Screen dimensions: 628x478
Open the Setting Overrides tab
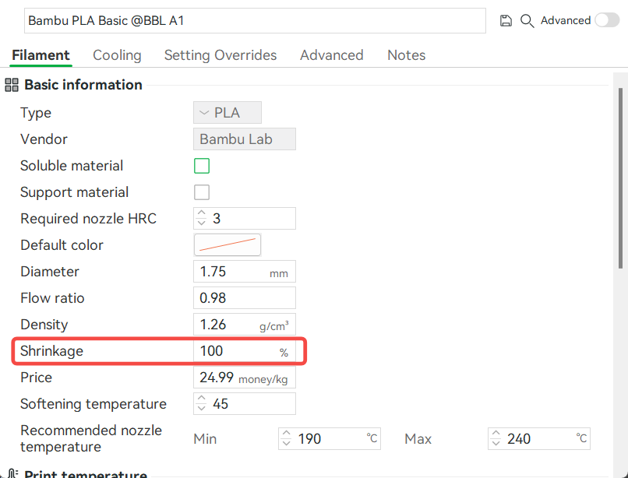tap(221, 54)
